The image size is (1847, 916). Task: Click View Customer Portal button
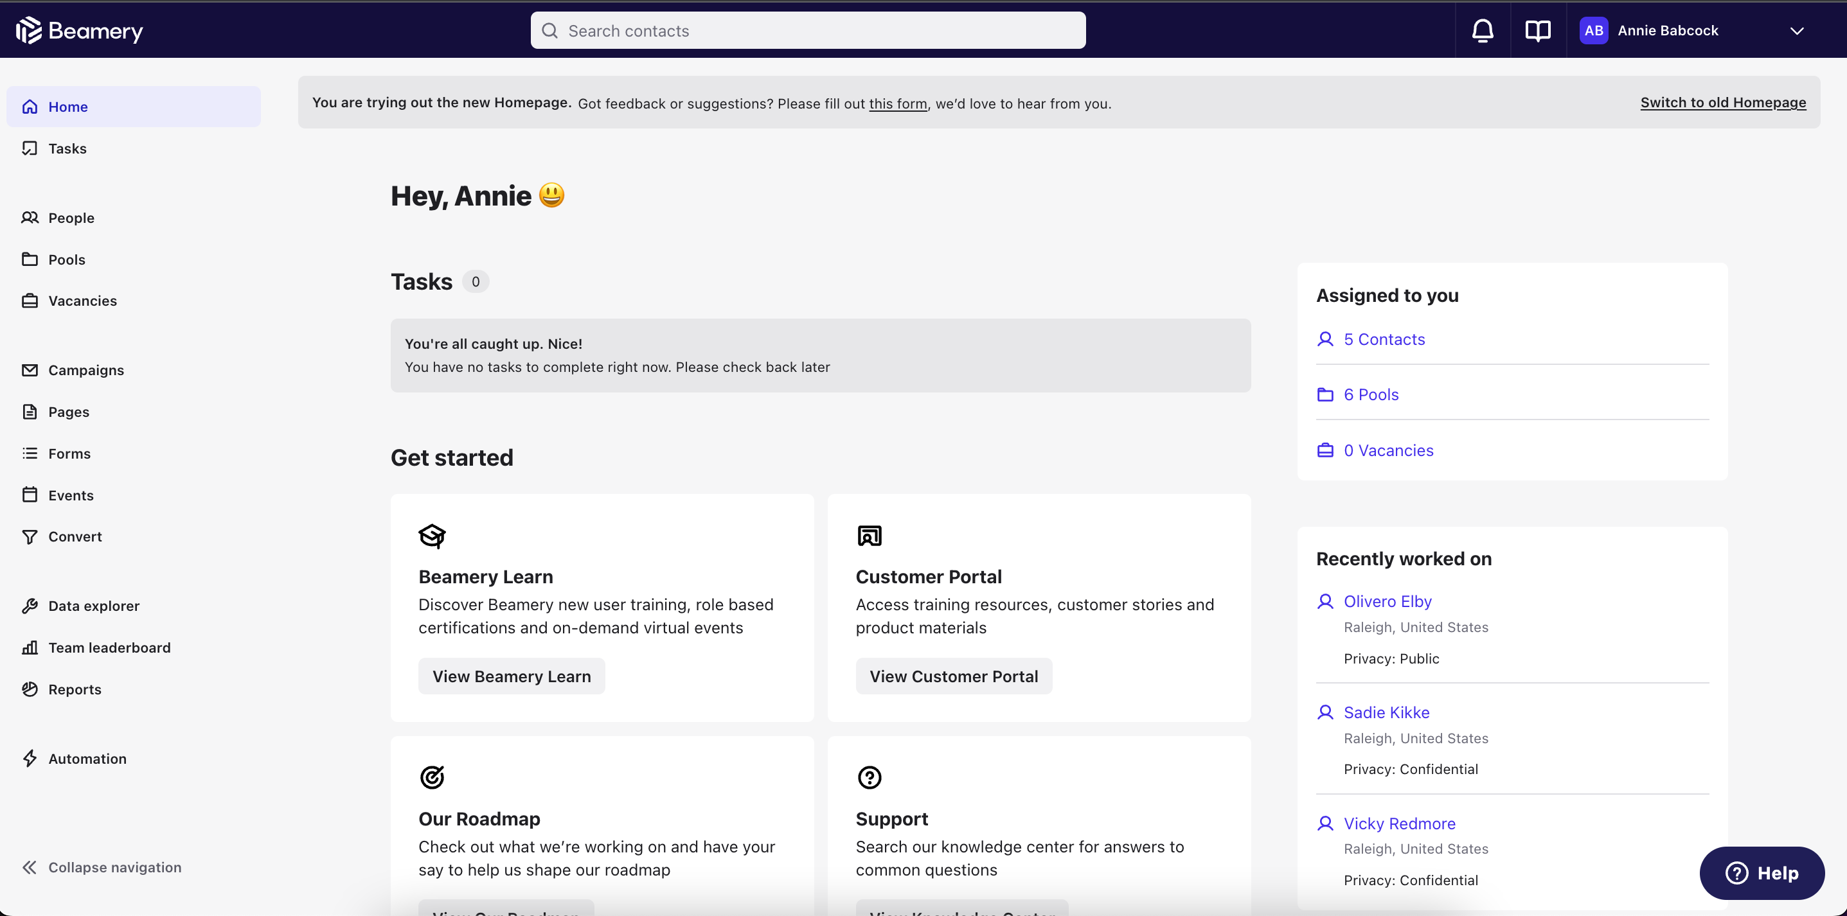pos(954,676)
